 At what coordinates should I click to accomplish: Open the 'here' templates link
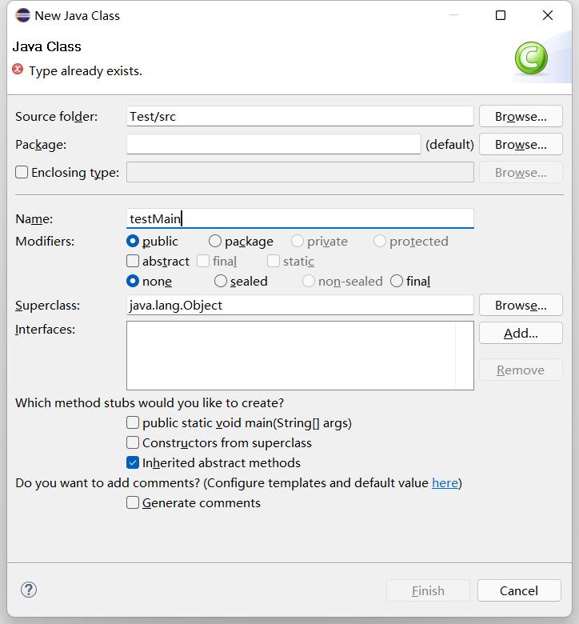click(445, 482)
